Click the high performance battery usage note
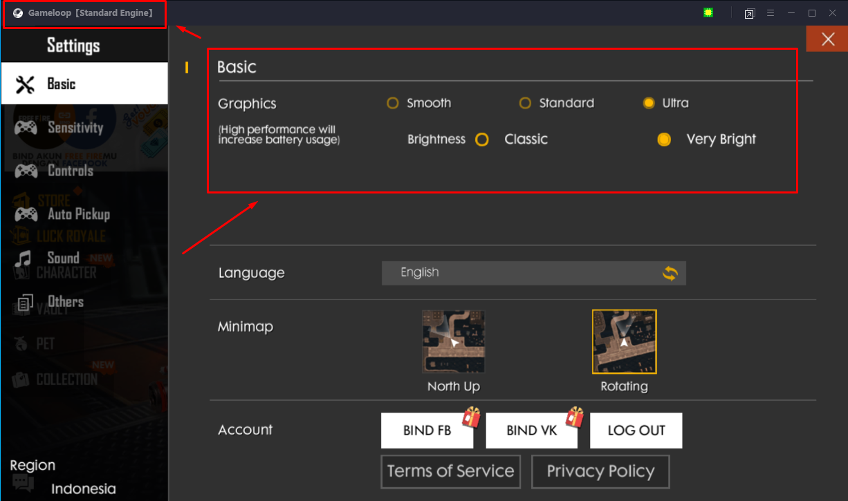The height and width of the screenshot is (501, 848). [279, 135]
